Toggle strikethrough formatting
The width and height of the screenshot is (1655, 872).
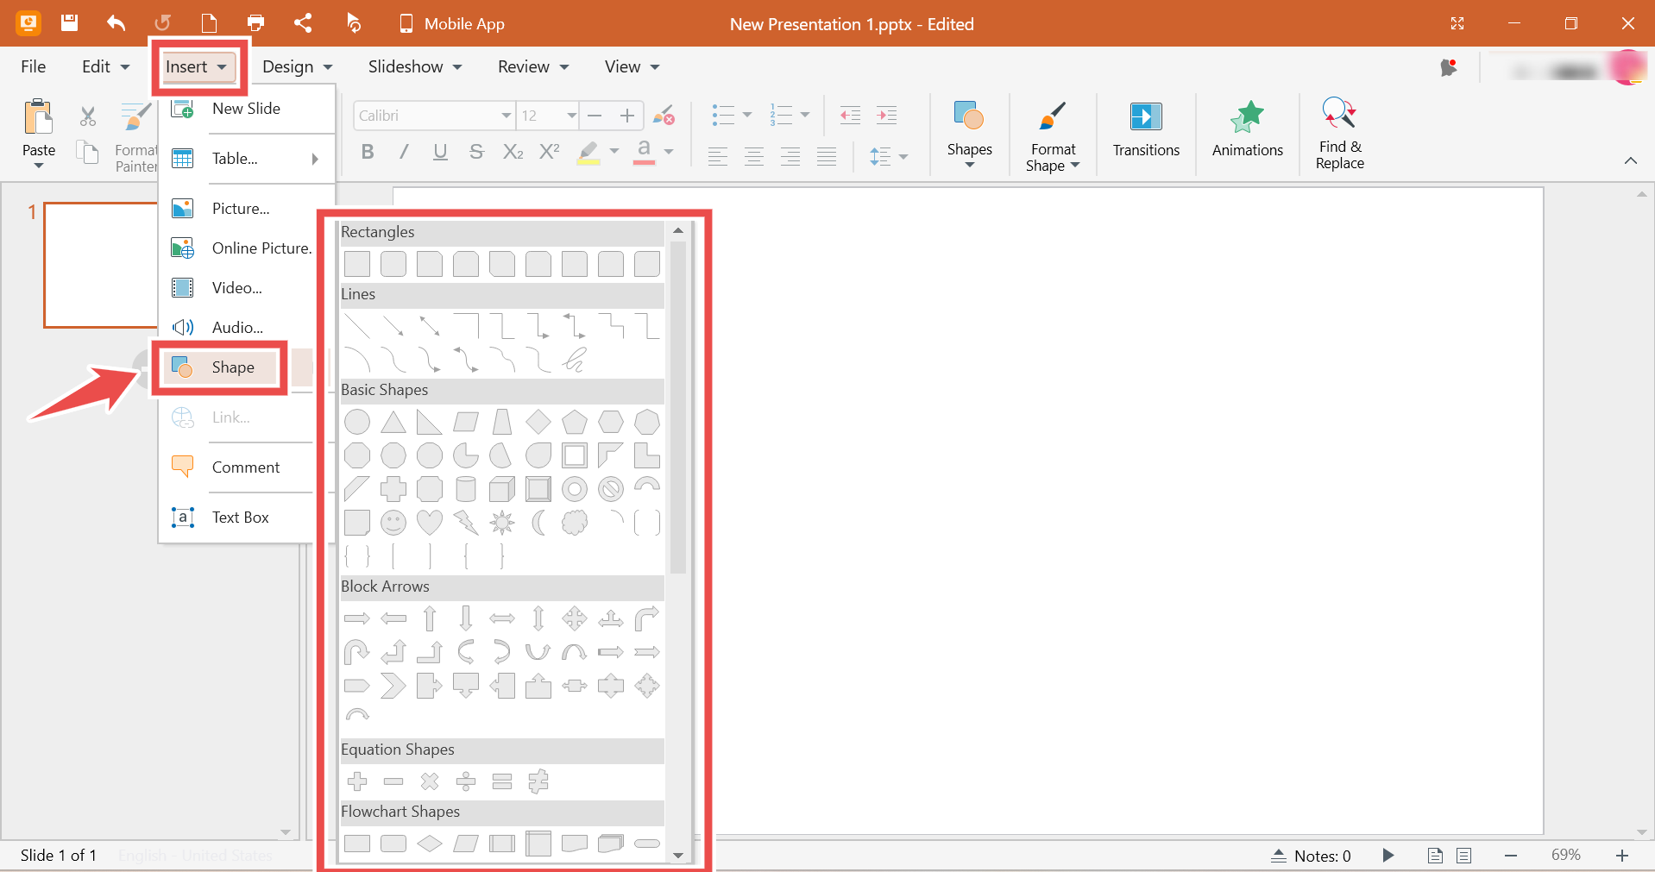click(476, 152)
